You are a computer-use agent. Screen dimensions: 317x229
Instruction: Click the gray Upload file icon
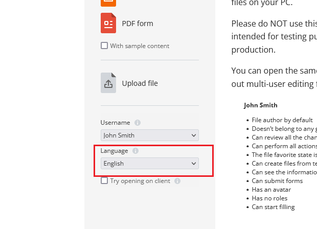(x=108, y=83)
